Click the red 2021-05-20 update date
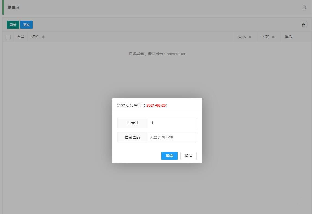The height and width of the screenshot is (214, 312). click(156, 106)
